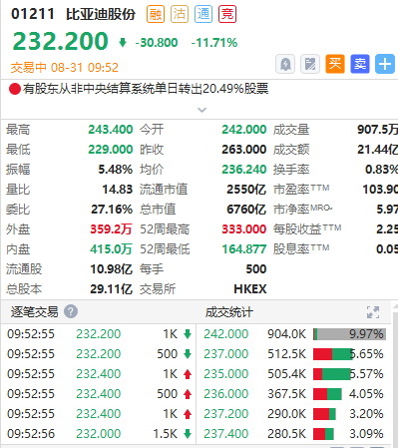Click the 01211 比亚迪股份 stock title
The width and height of the screenshot is (398, 448).
(73, 14)
